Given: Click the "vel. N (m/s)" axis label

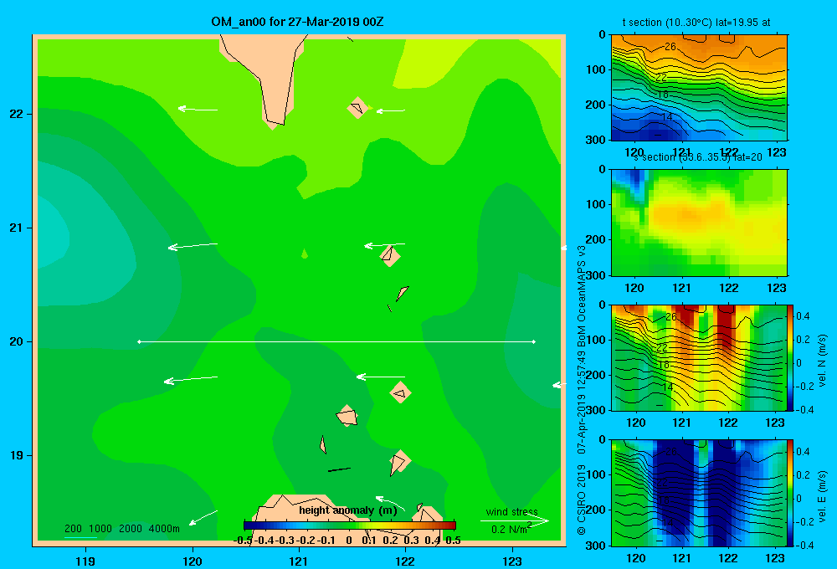Looking at the screenshot, I should click(823, 361).
